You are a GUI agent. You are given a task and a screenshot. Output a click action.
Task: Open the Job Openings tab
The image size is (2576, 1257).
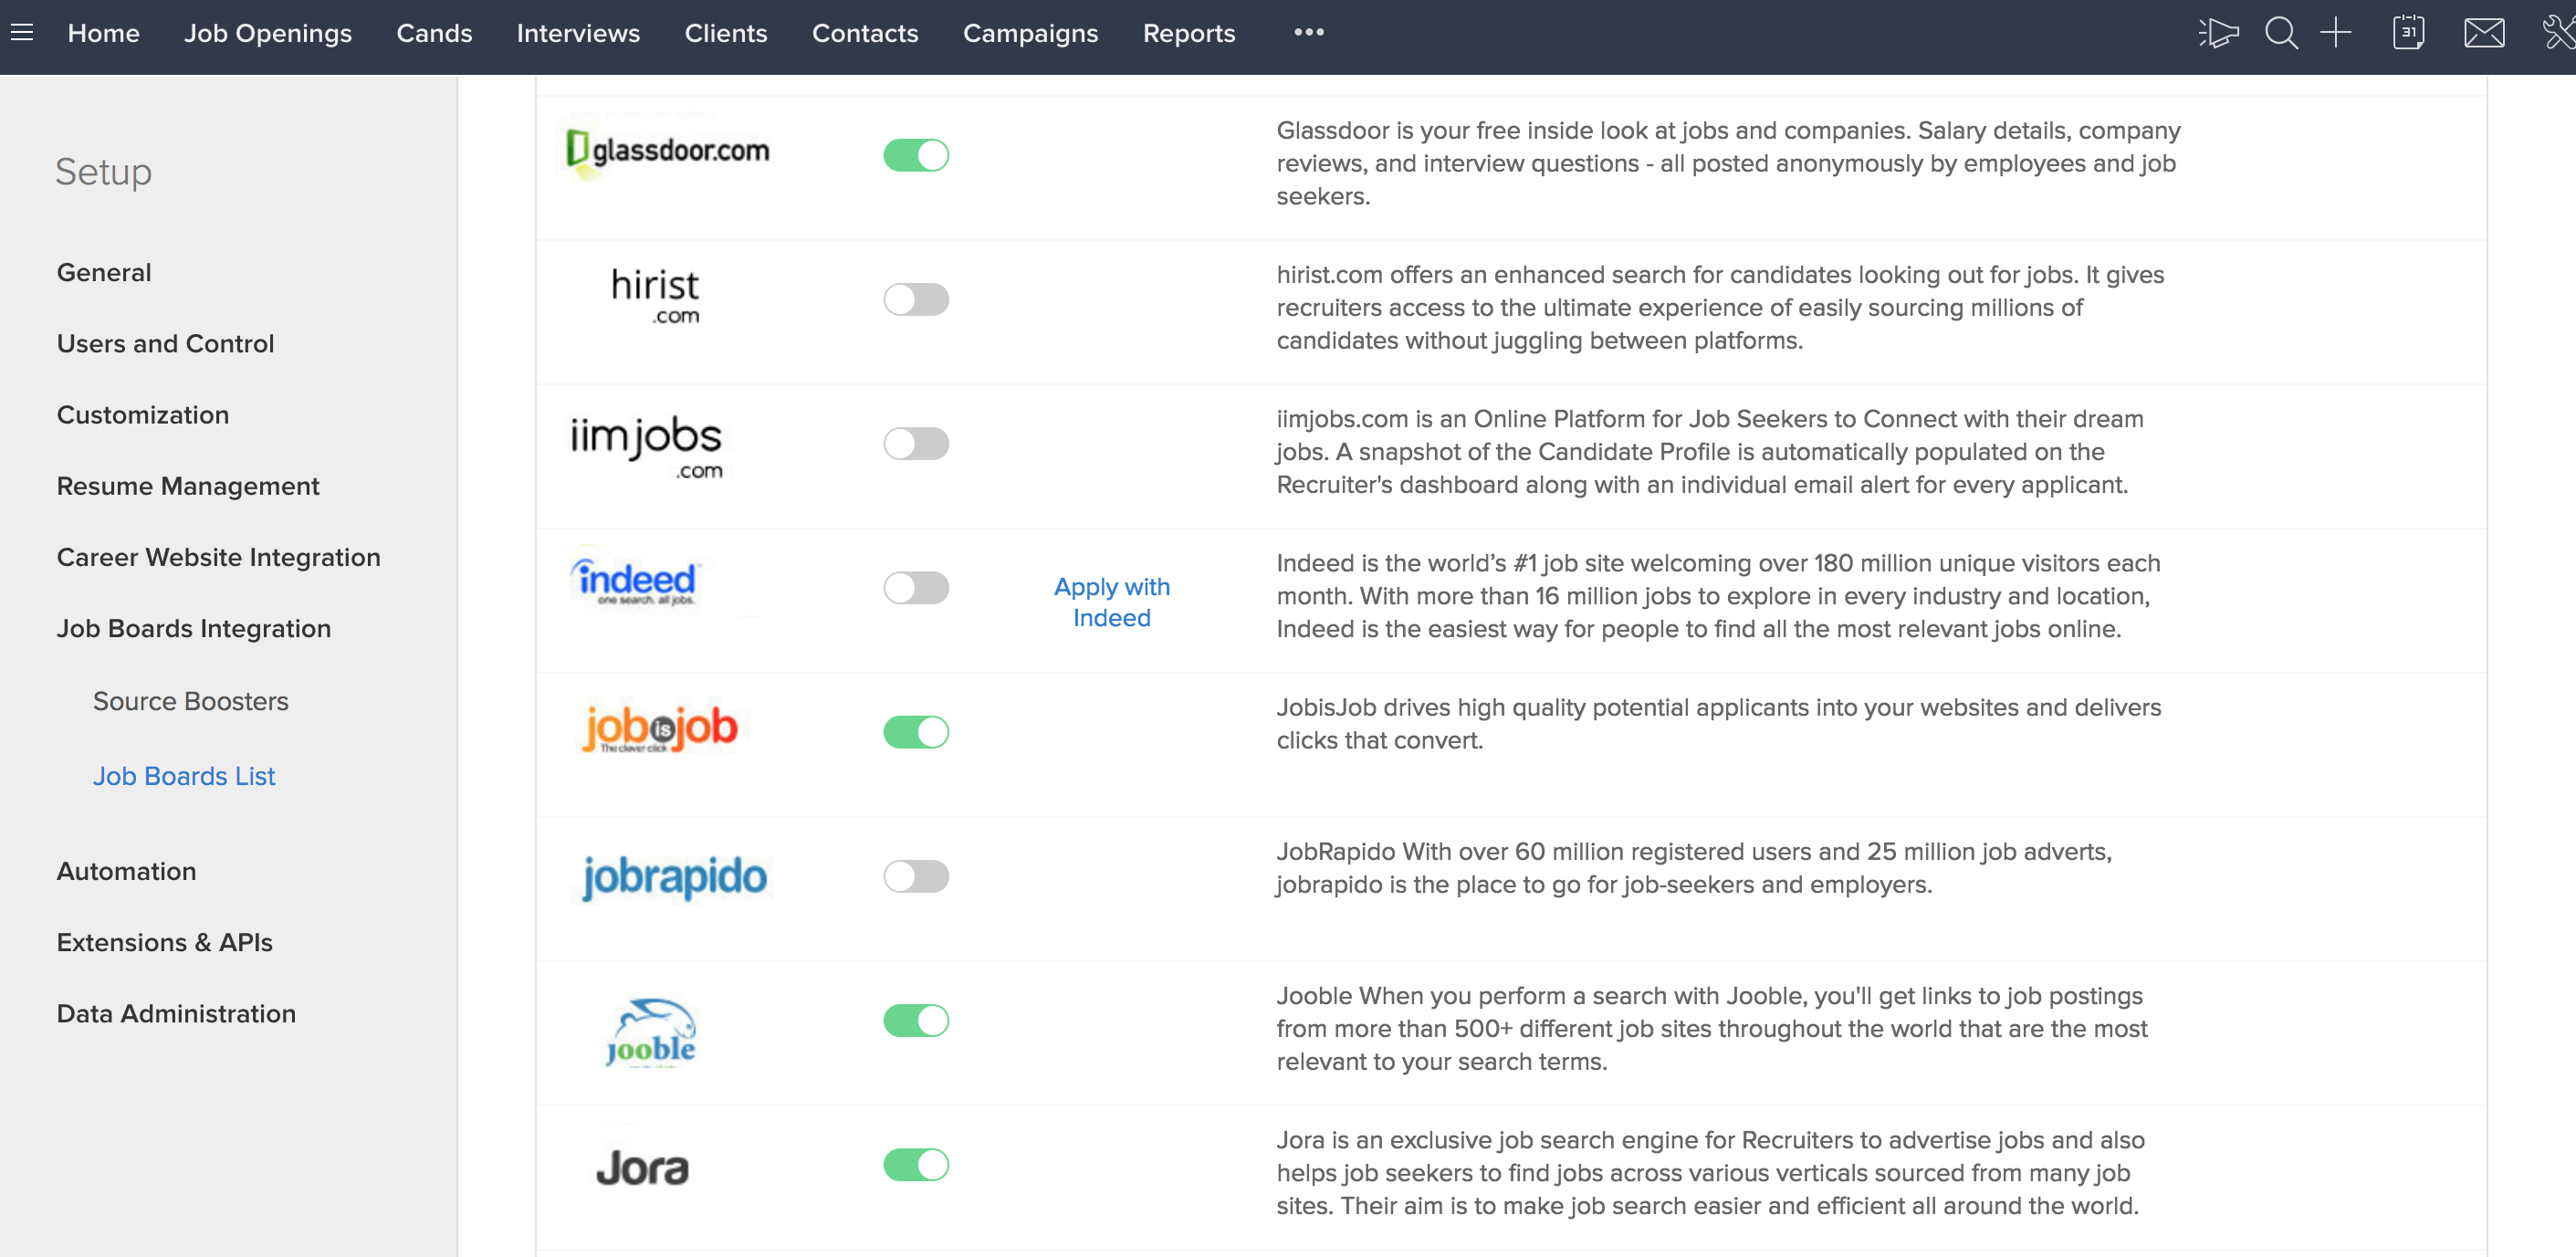(x=267, y=33)
